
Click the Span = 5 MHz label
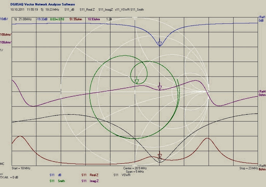click(135, 171)
